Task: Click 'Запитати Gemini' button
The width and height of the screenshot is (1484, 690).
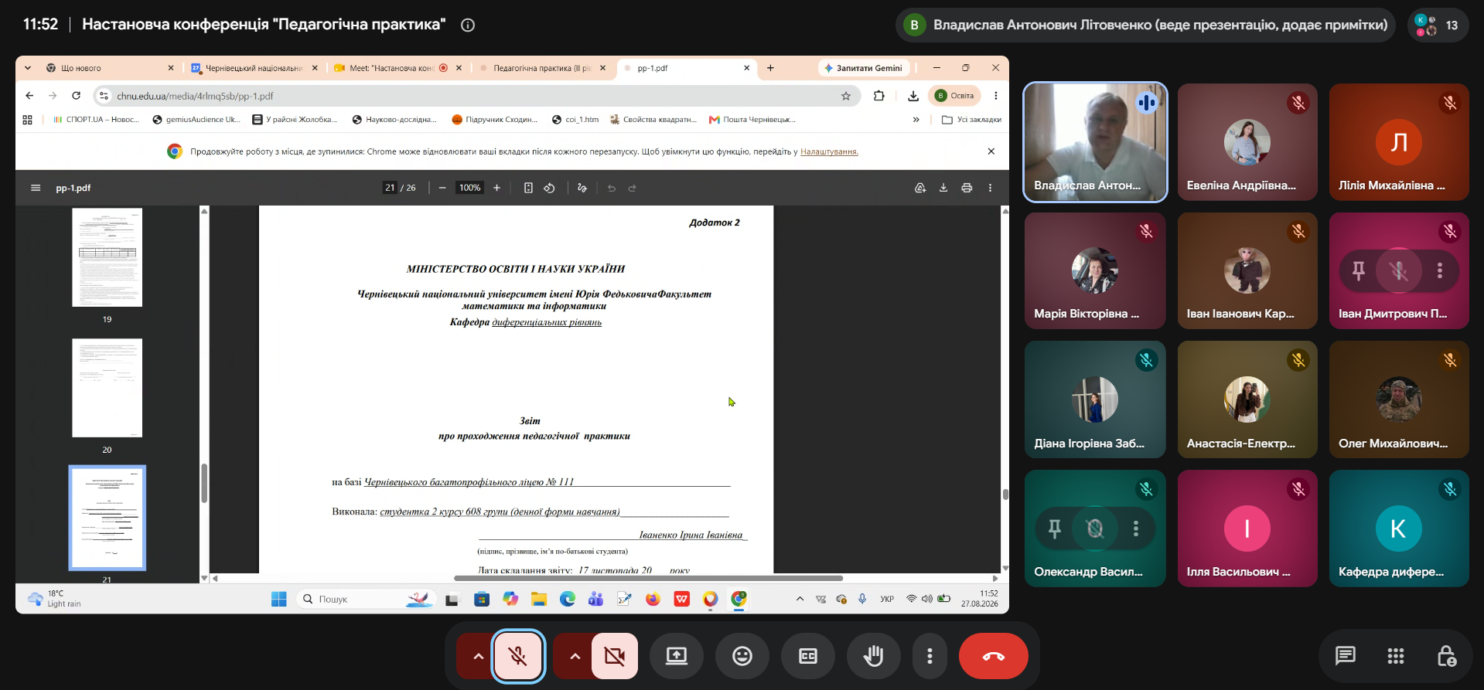Action: coord(864,68)
